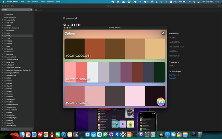This screenshot has width=222, height=139.
Task: Pick the rust orange swatch in palette #2021102003951
Action: click(x=95, y=49)
